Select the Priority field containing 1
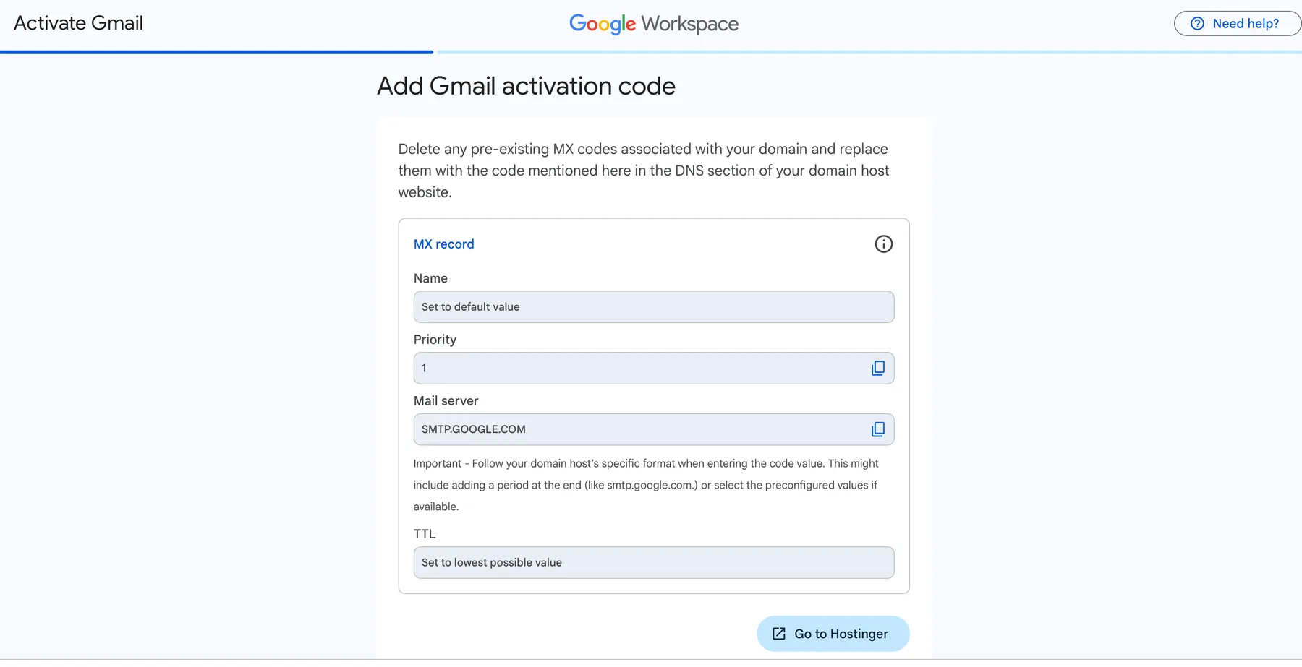 click(x=654, y=369)
